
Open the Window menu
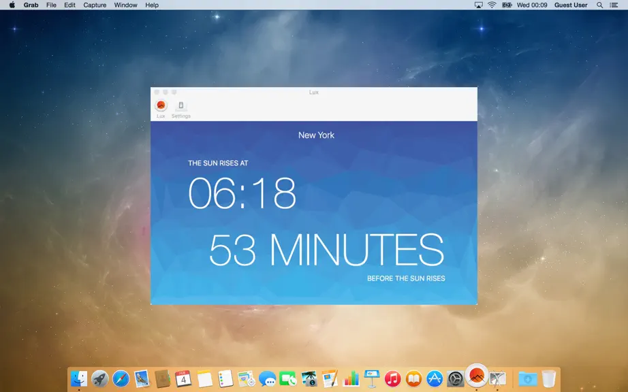coord(125,5)
